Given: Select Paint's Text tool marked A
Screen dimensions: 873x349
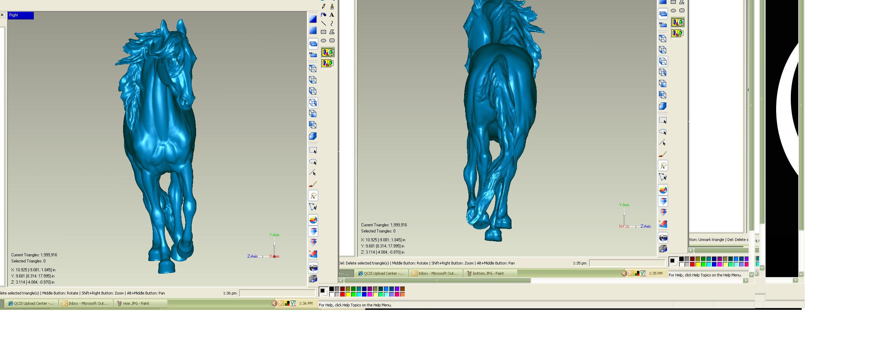Looking at the screenshot, I should (x=332, y=15).
